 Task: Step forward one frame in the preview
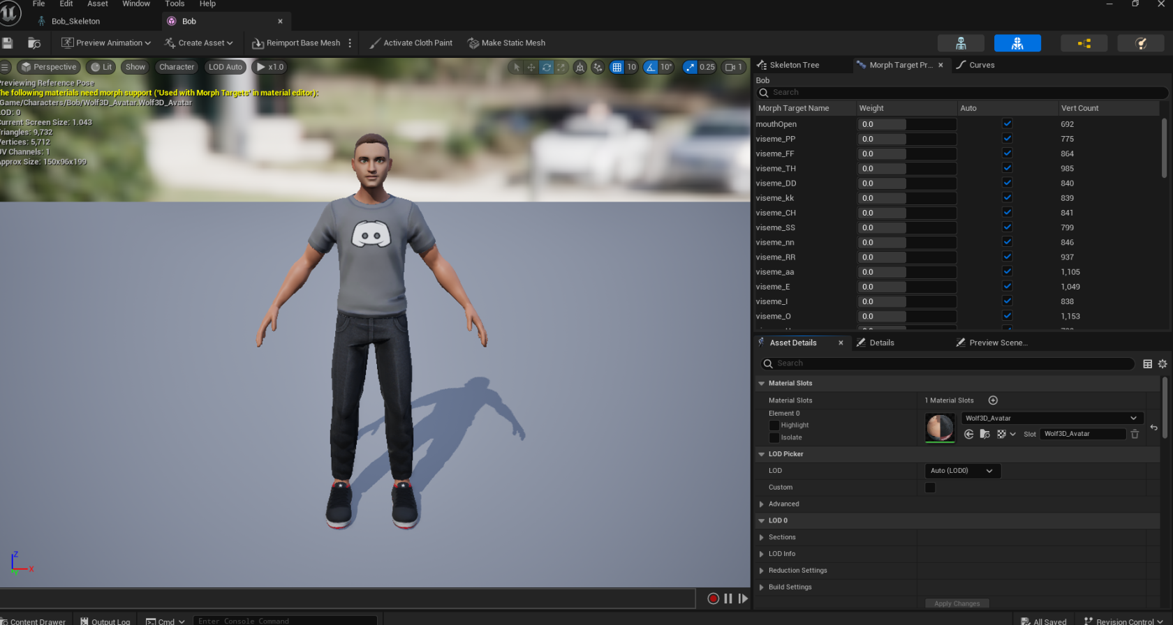pyautogui.click(x=743, y=598)
